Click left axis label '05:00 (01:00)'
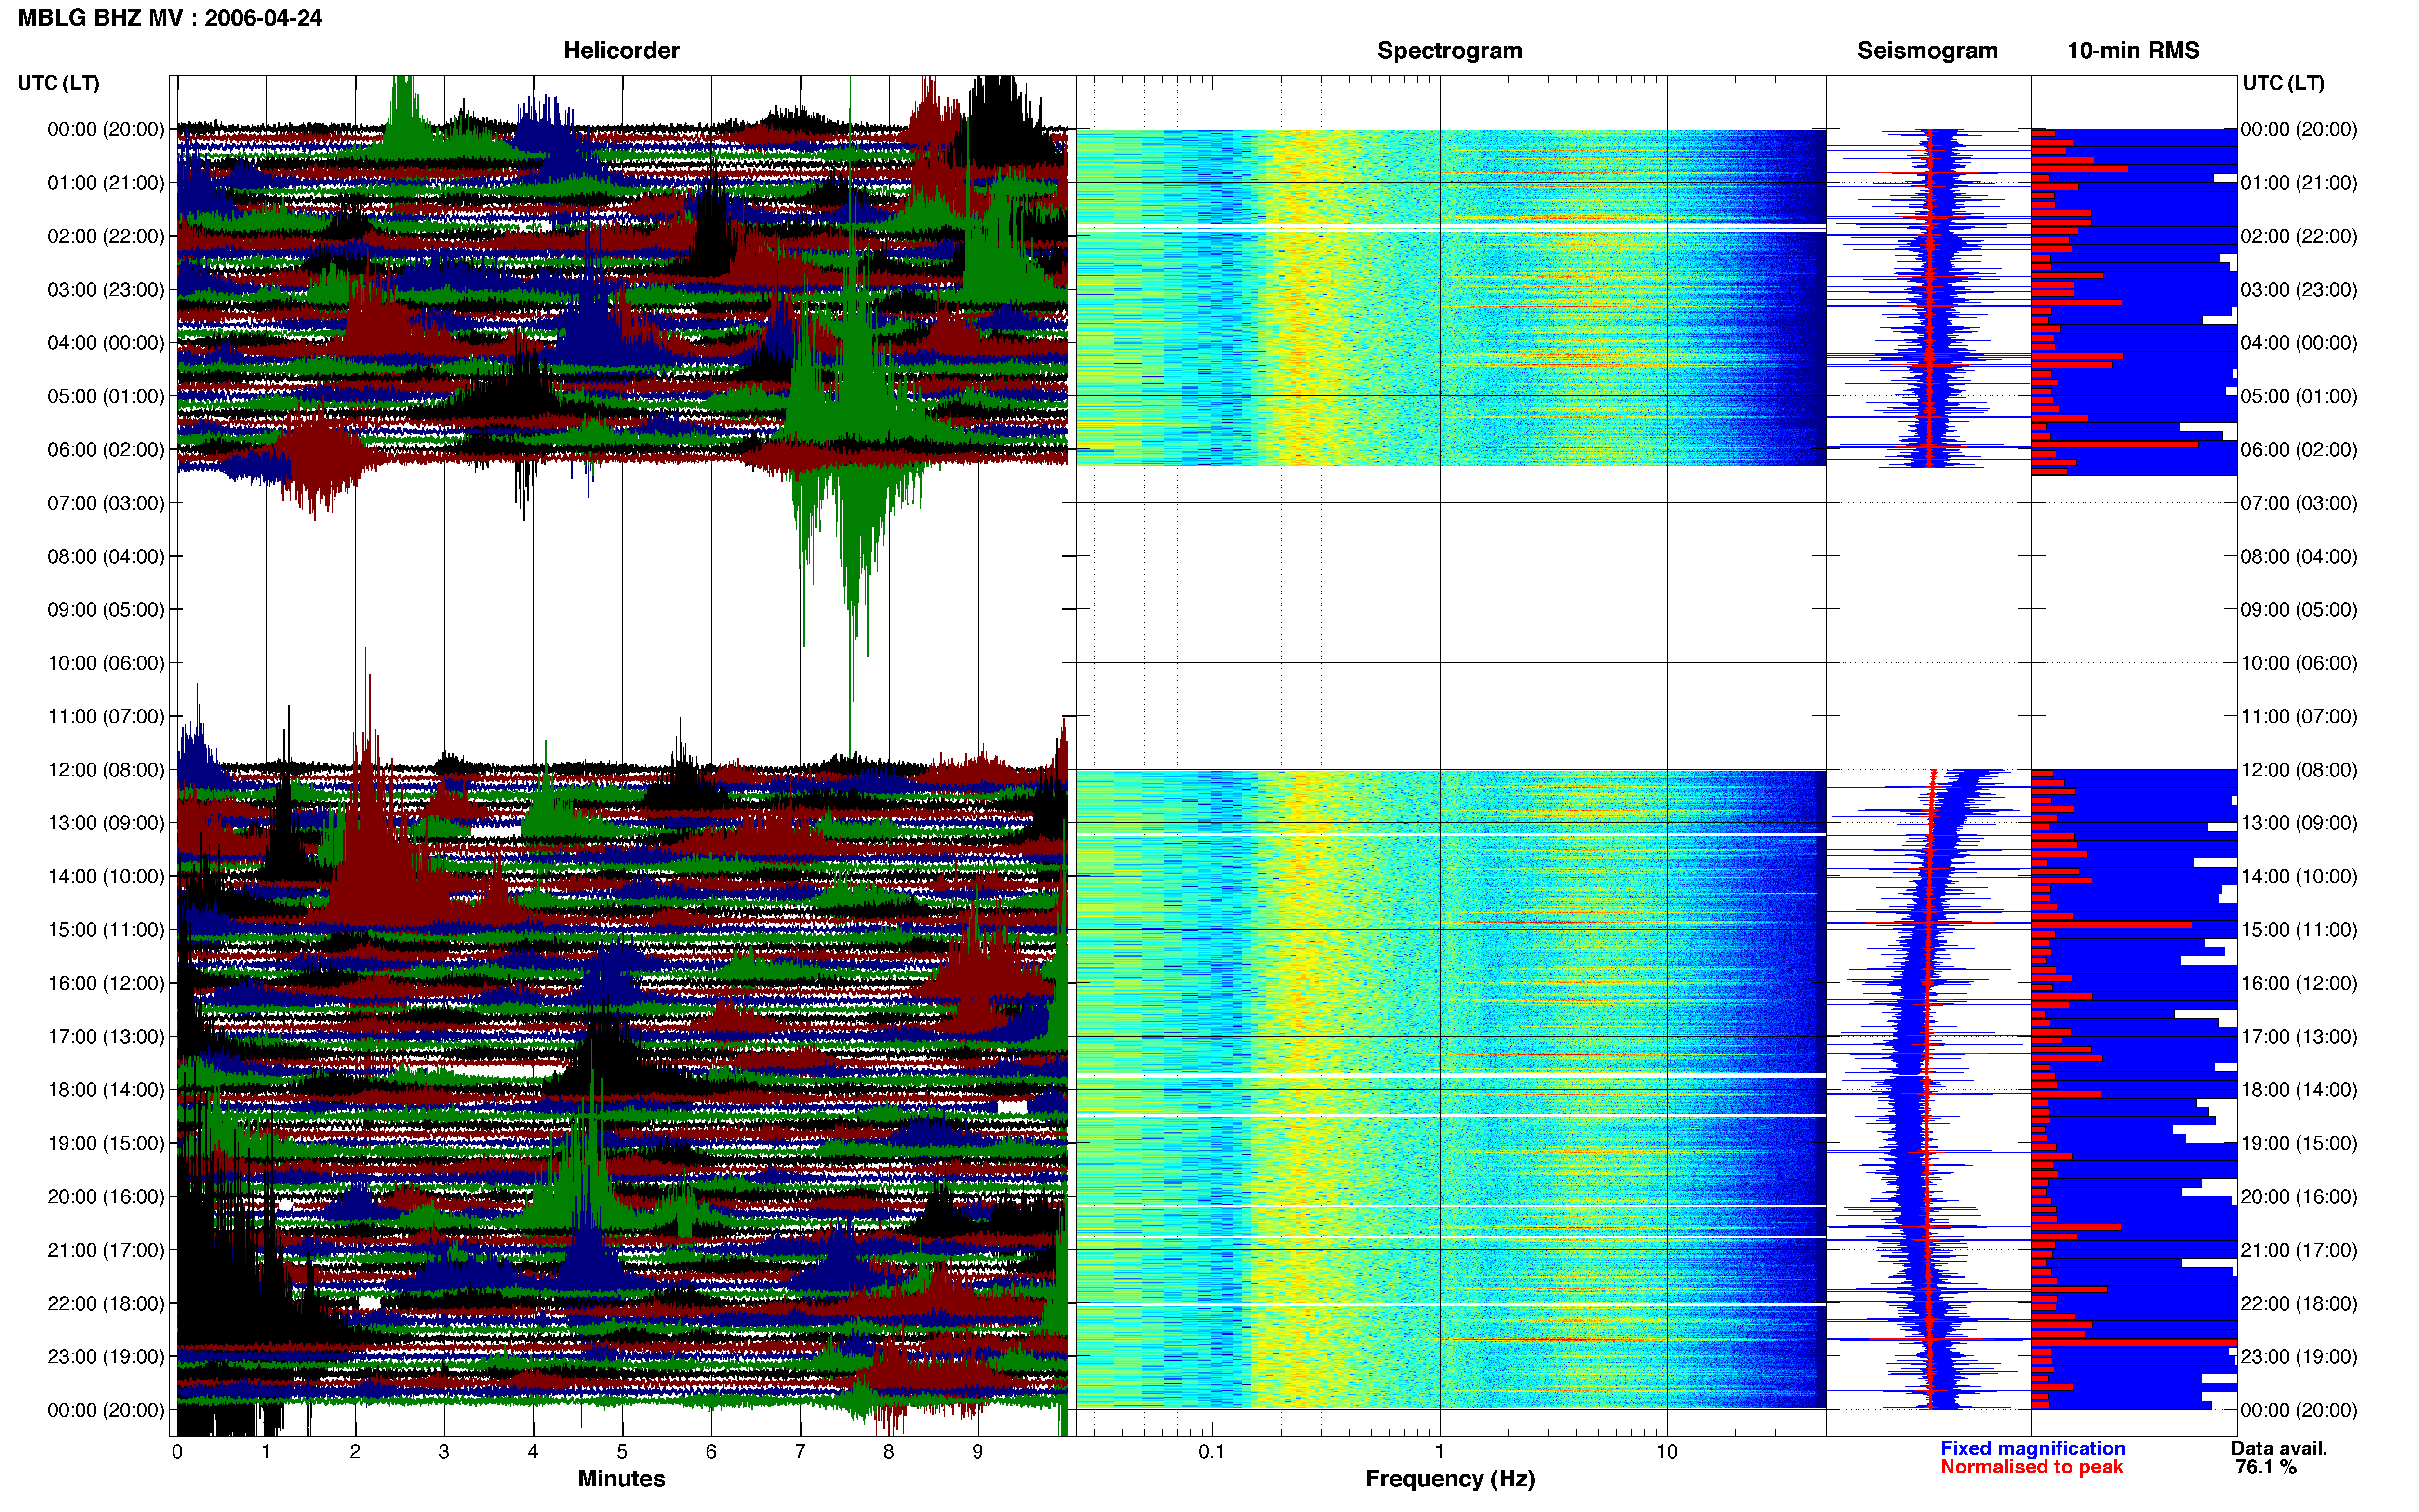The width and height of the screenshot is (2419, 1512). coord(106,396)
